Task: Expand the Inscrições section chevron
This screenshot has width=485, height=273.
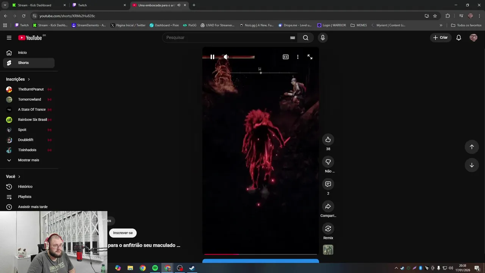Action: pyautogui.click(x=29, y=79)
